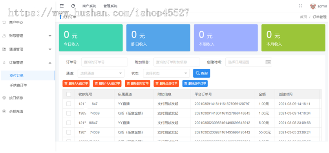The width and height of the screenshot is (329, 153).
Task: Check the row with order ending 696493442
Action: [x=69, y=132]
